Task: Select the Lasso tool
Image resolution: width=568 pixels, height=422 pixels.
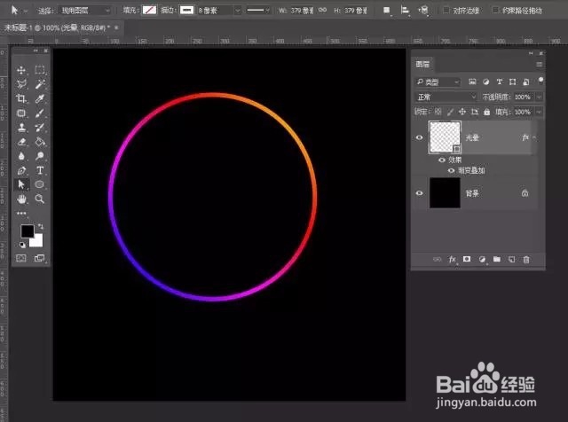Action: point(21,84)
